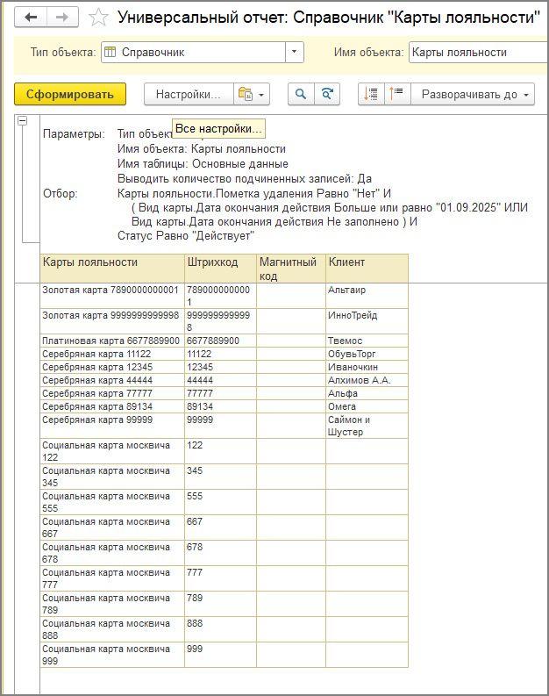Screen dimensions: 549x696
Task: Select column header Штрихкод
Action: click(220, 268)
